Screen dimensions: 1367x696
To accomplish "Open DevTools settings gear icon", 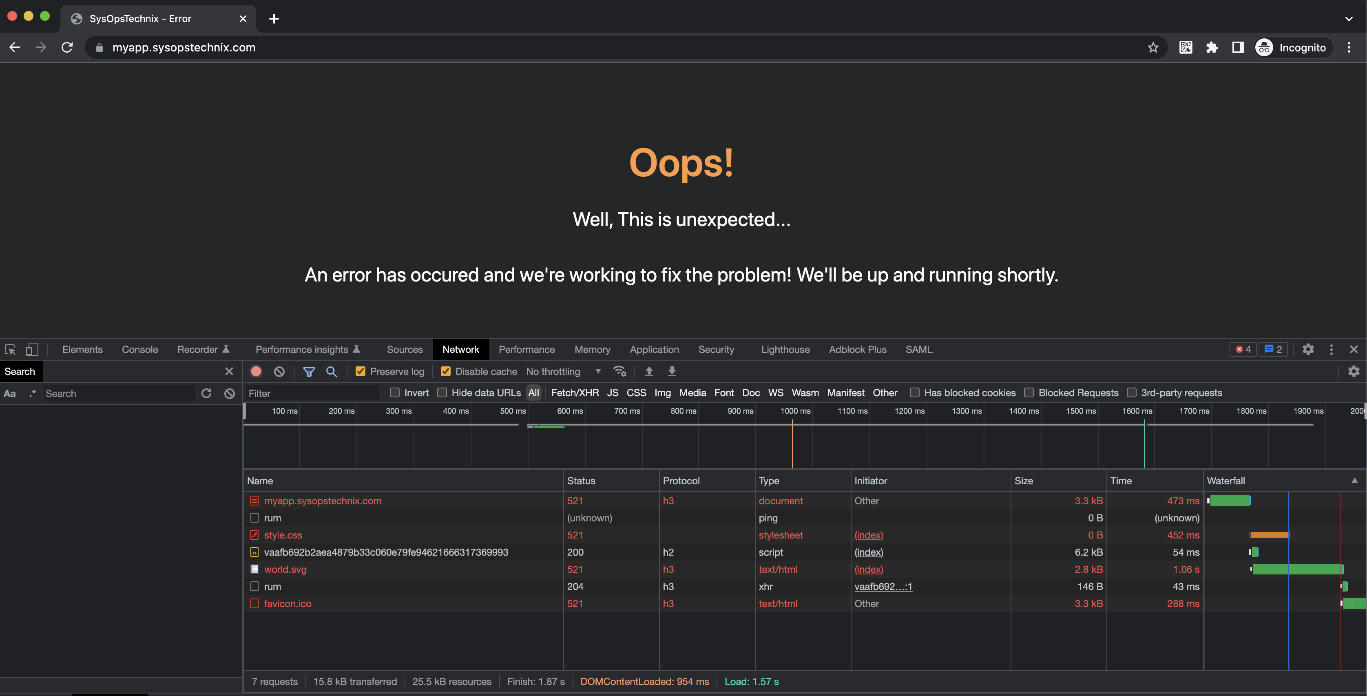I will (1307, 349).
